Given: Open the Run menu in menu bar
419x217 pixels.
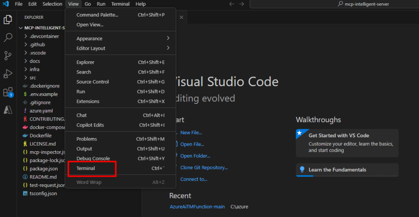Looking at the screenshot, I should pyautogui.click(x=101, y=4).
